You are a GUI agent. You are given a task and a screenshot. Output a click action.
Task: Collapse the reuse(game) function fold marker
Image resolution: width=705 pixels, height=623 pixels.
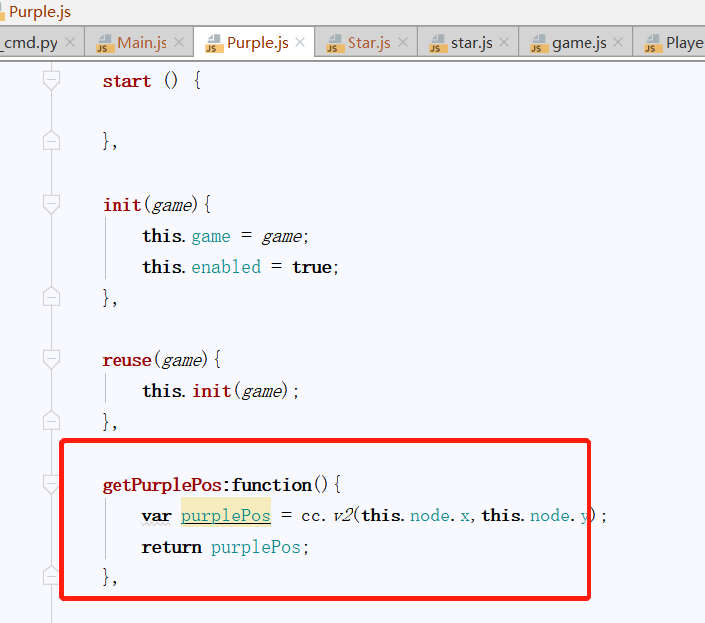[x=51, y=359]
